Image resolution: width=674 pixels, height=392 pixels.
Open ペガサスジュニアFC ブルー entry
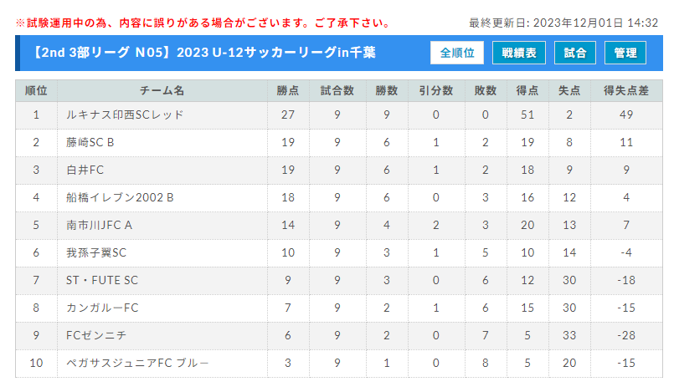[137, 363]
